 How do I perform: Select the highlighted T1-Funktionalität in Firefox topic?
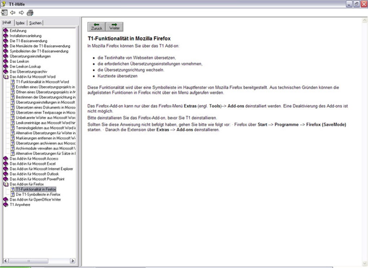[x=36, y=189]
